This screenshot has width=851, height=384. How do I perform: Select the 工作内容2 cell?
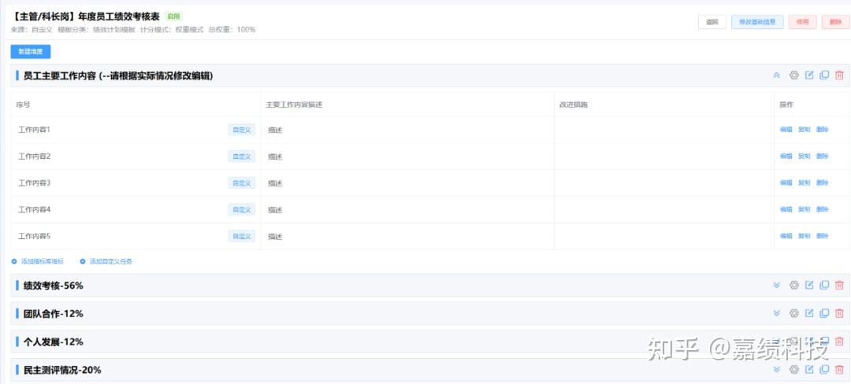click(x=136, y=157)
